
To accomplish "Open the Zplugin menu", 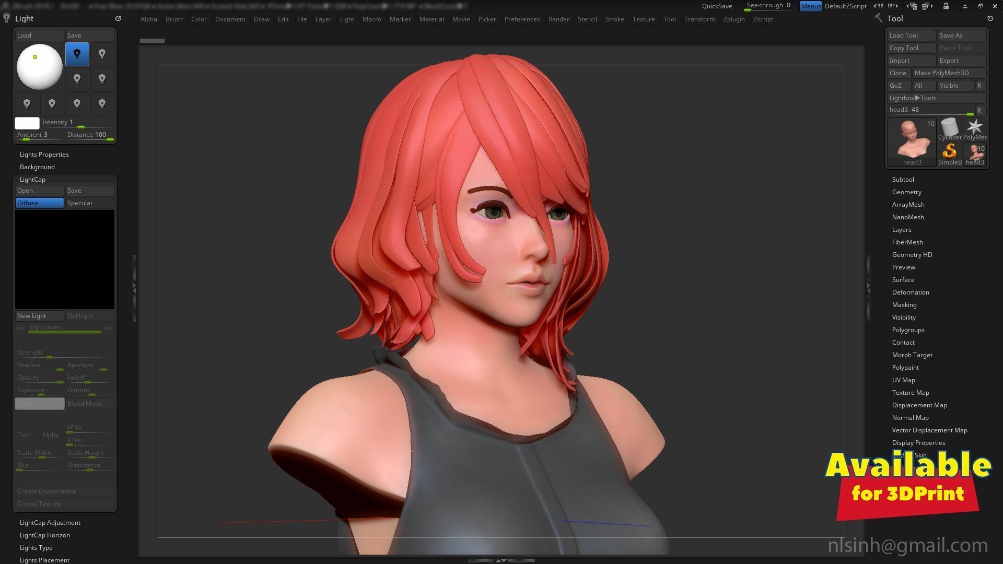I will tap(733, 19).
